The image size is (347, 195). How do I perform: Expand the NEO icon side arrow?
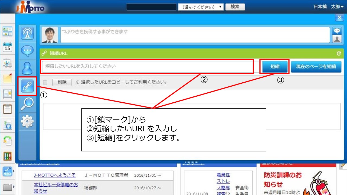point(14,171)
